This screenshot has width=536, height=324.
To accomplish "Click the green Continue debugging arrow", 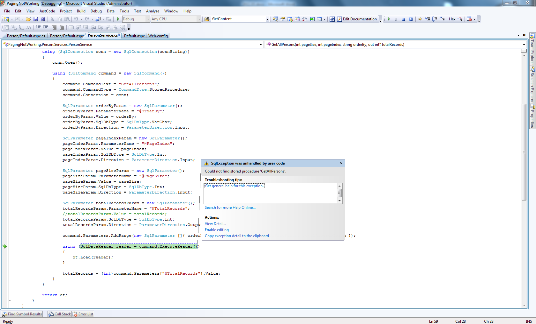I will click(389, 19).
